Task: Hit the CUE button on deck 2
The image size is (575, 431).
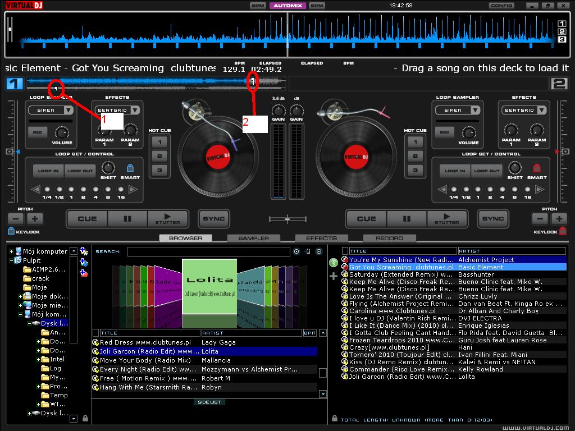Action: point(366,219)
